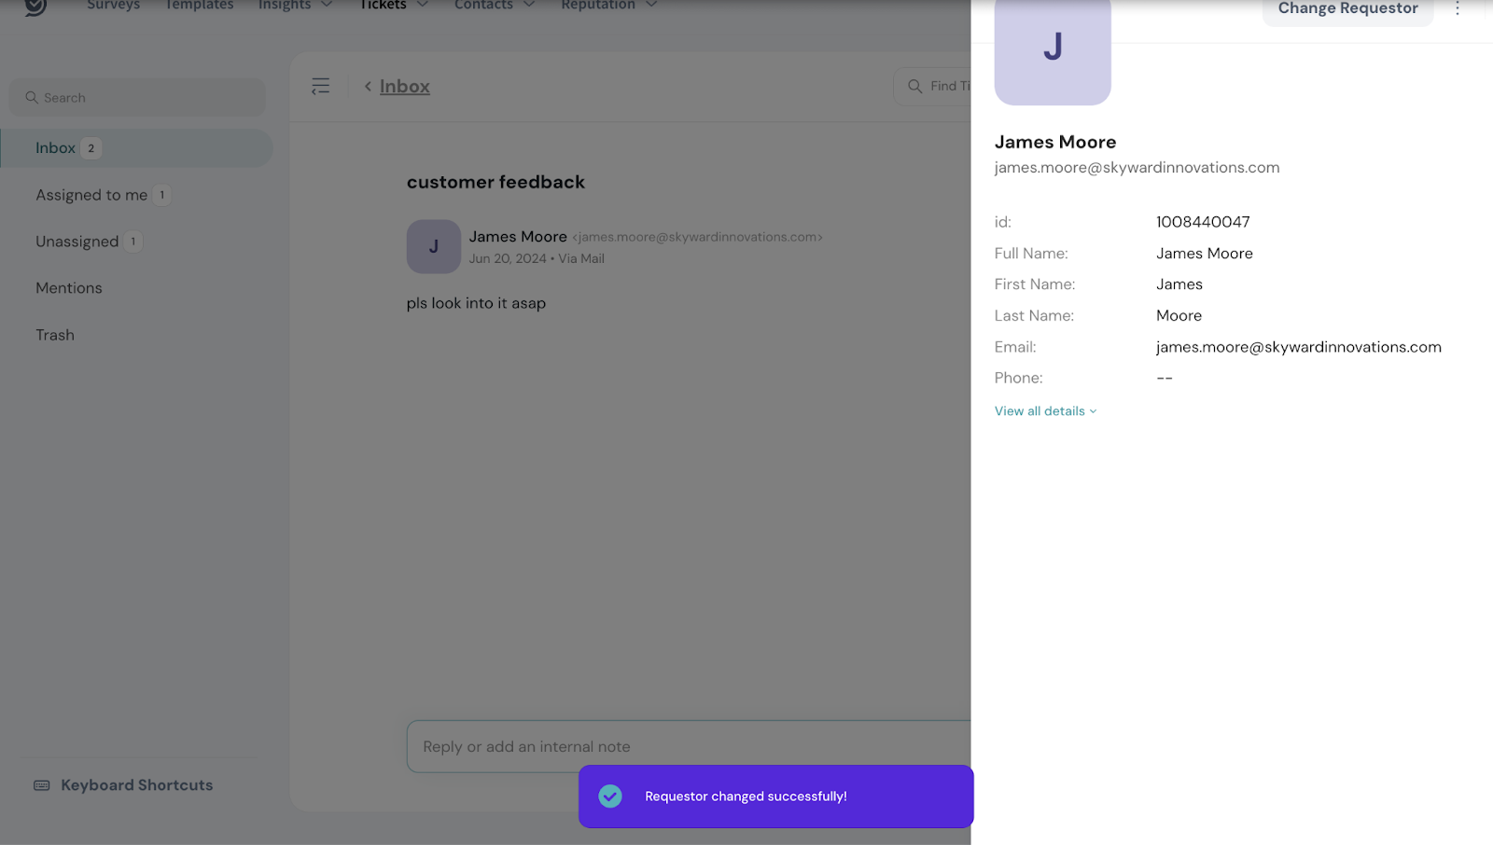Open the three-dot options menu in contact panel
The height and width of the screenshot is (845, 1493).
pyautogui.click(x=1457, y=8)
